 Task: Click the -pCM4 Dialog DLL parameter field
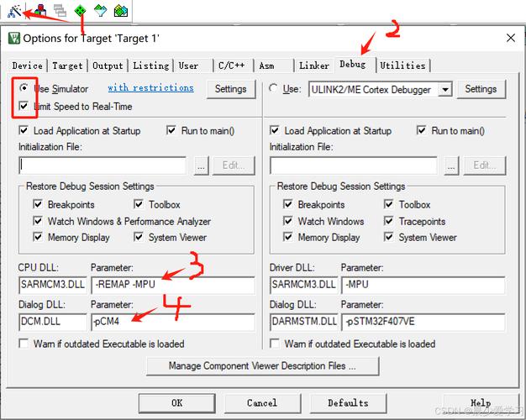(x=172, y=323)
